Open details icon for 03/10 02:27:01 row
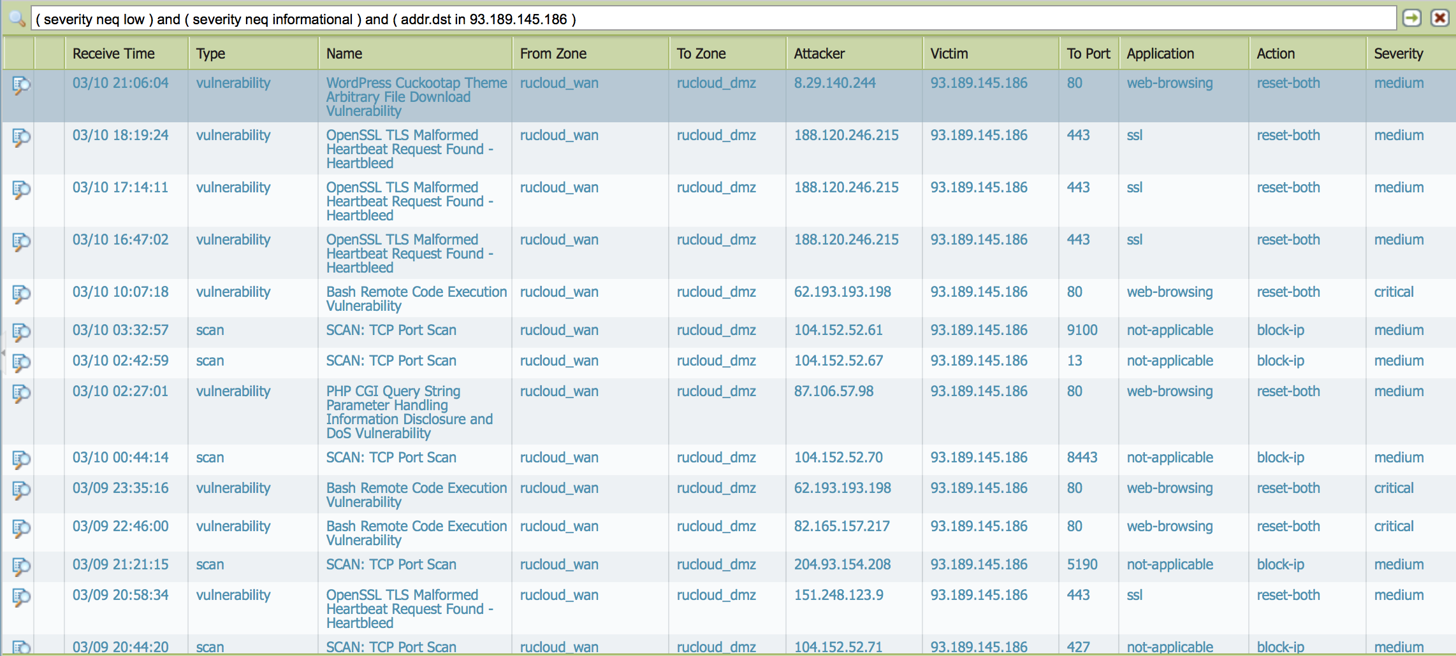The width and height of the screenshot is (1456, 656). 21,393
